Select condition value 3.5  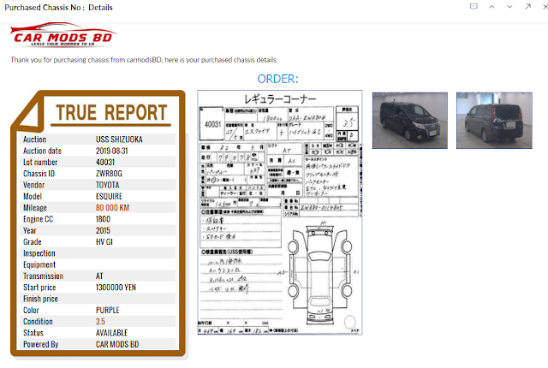click(x=100, y=322)
